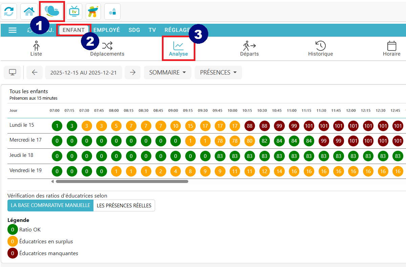Image resolution: width=406 pixels, height=267 pixels.
Task: Go to next week with right arrow
Action: (x=132, y=73)
